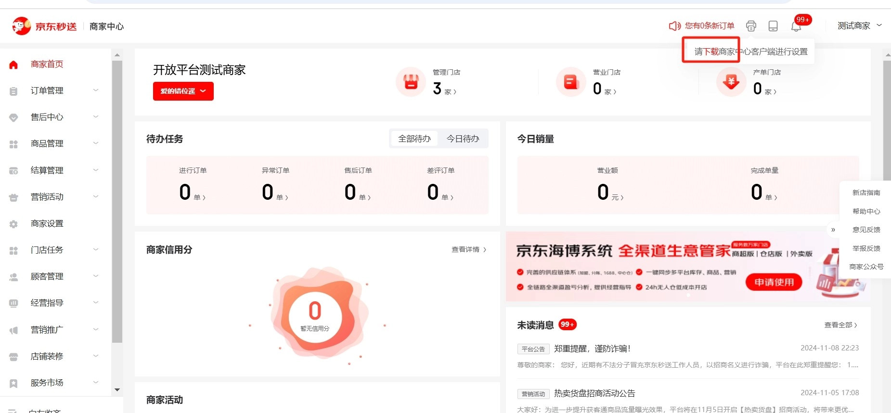Open the 测试商家 account dropdown

tap(859, 26)
